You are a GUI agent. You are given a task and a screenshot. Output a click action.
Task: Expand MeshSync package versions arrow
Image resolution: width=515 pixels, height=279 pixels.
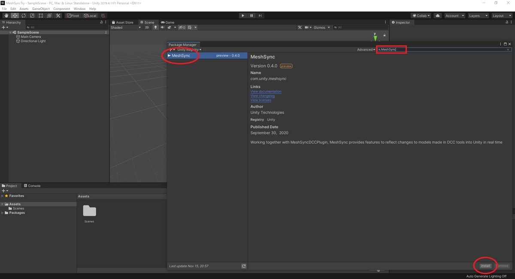(169, 55)
